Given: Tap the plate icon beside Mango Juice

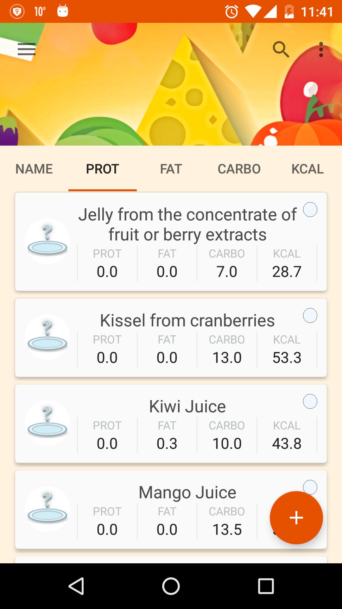Looking at the screenshot, I should pyautogui.click(x=47, y=509).
